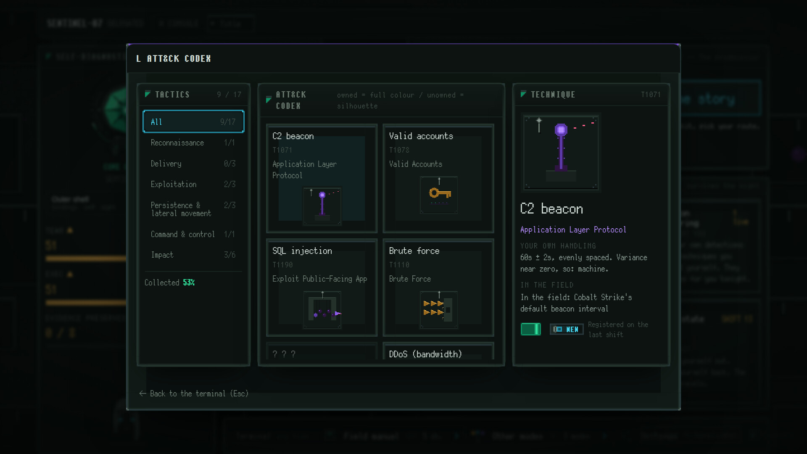807x454 pixels.
Task: Click the T1110 ID under Brute force
Action: (399, 265)
